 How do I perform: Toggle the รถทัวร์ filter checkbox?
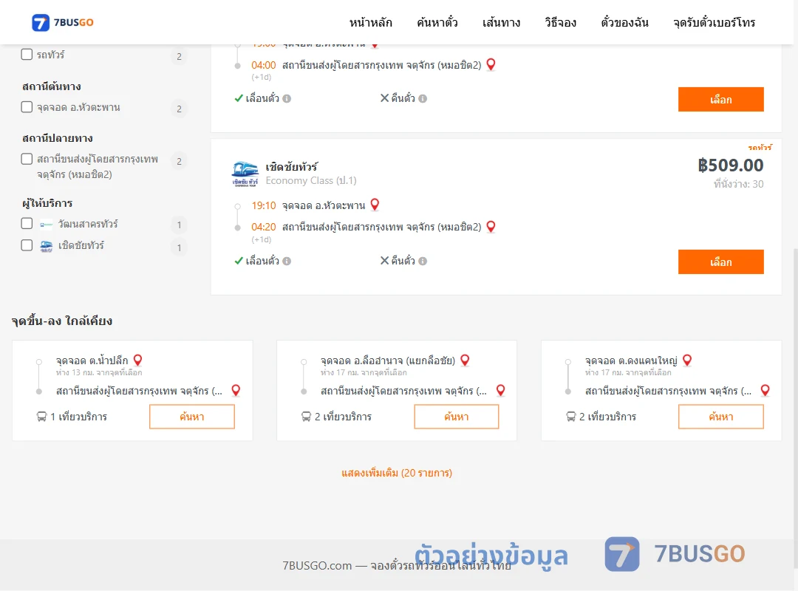coord(27,54)
